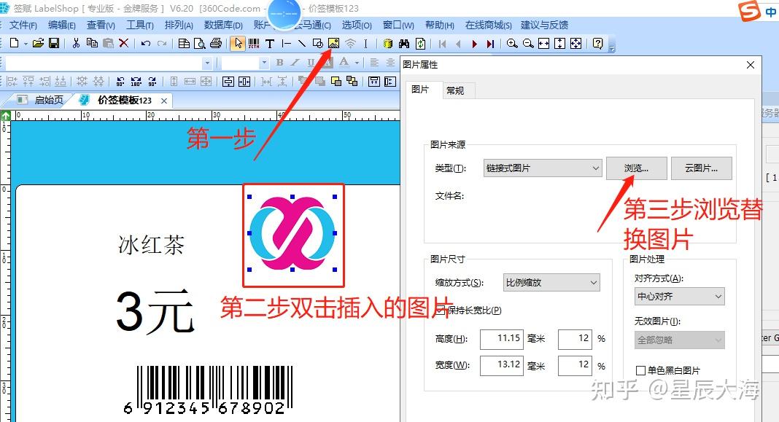Screen dimensions: 779x422
Task: Click the RFID antenna tool icon
Action: click(x=350, y=44)
